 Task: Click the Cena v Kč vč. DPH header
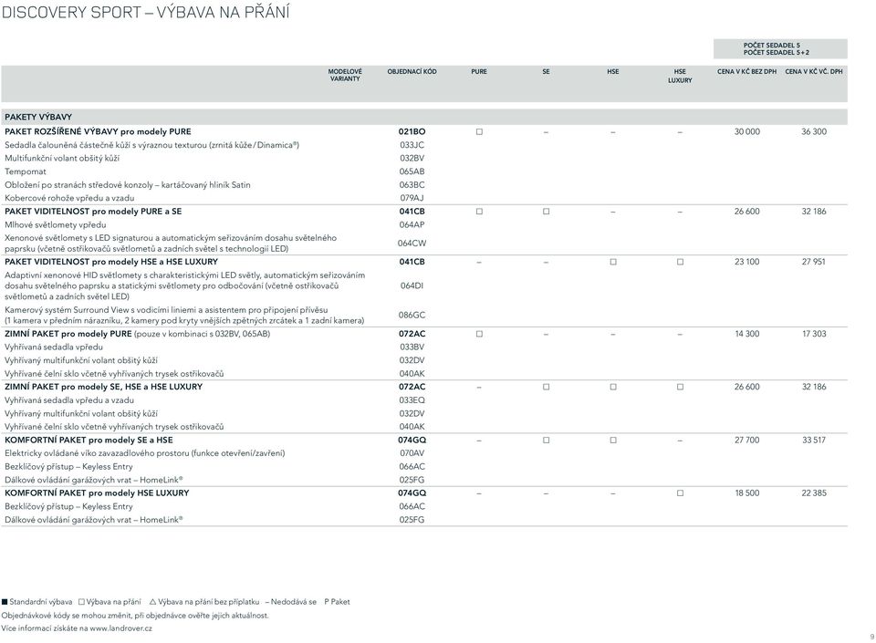click(x=813, y=71)
